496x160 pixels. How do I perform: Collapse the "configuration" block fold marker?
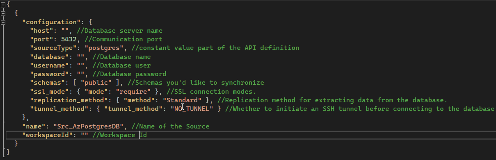pos(3,22)
